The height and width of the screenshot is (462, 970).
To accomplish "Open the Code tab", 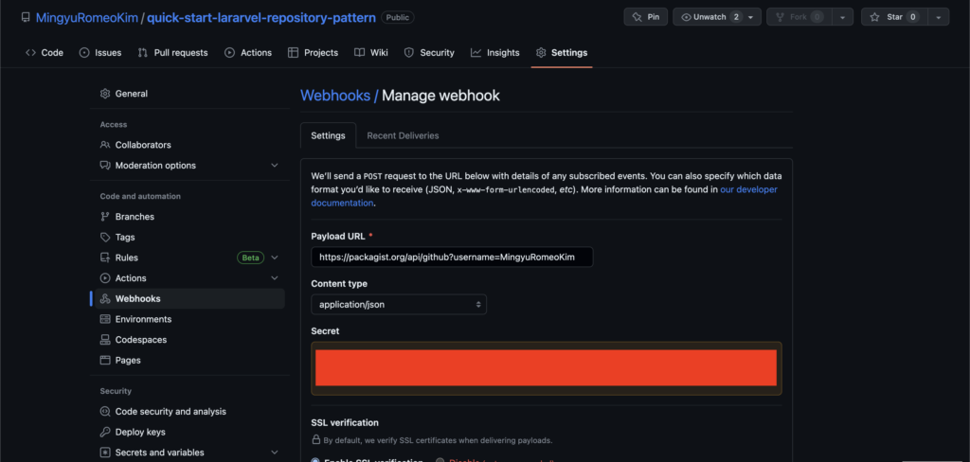I will [x=44, y=53].
